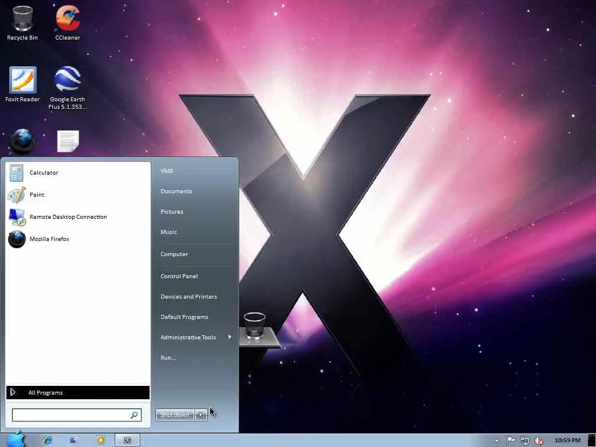Open Action Center flag tray icon

(x=510, y=441)
